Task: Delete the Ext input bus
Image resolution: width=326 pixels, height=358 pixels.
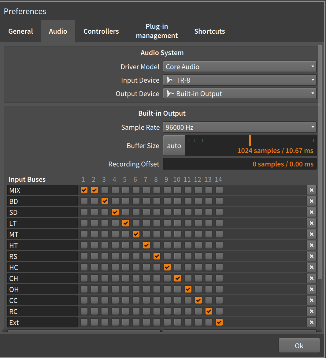Action: (311, 323)
